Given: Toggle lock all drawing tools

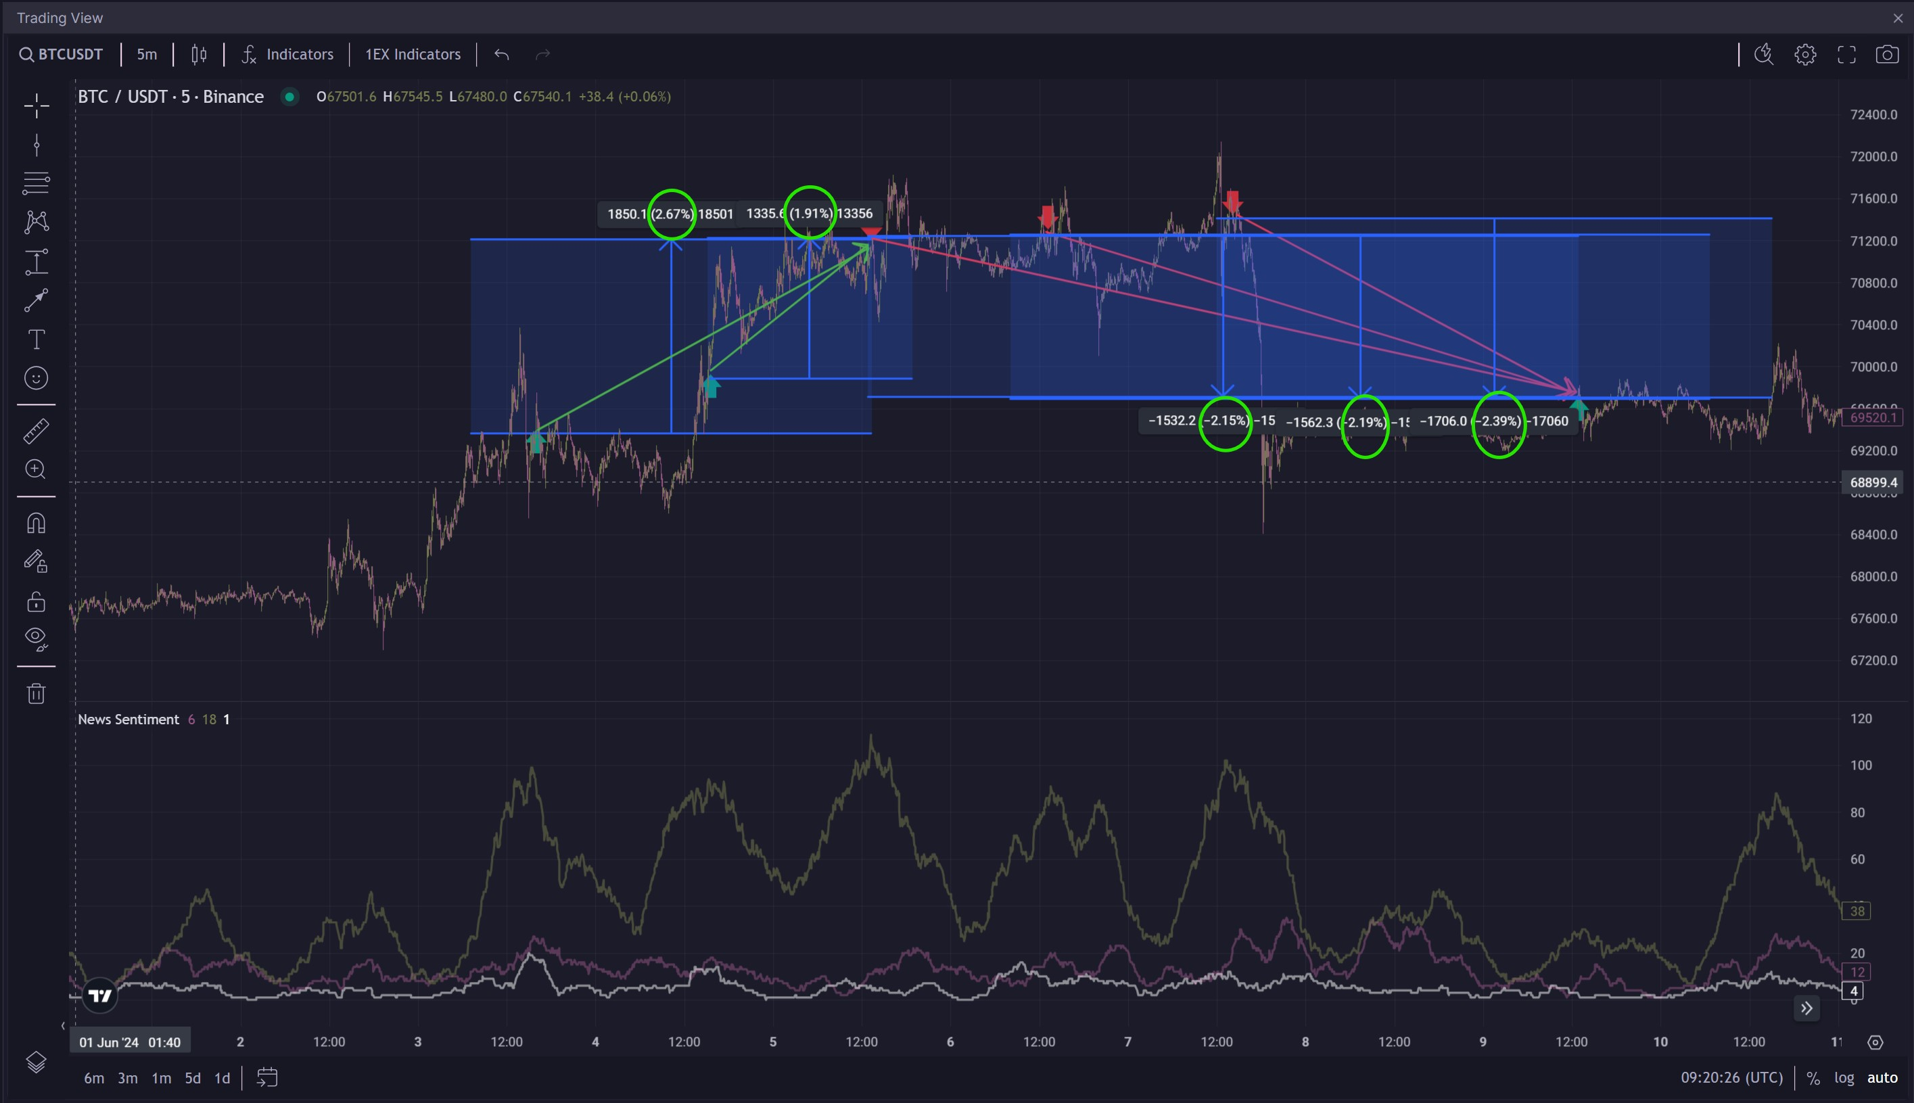Looking at the screenshot, I should [x=37, y=603].
